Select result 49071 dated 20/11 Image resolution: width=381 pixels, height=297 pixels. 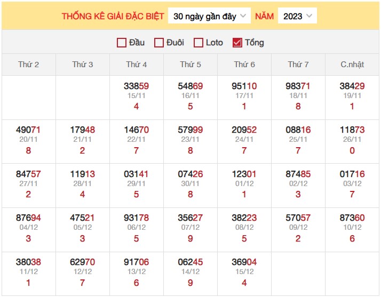coord(28,130)
